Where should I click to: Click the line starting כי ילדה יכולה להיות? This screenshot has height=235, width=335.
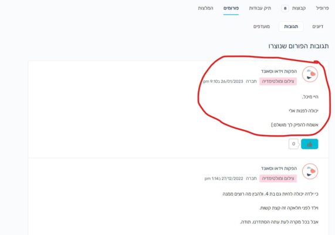tap(270, 194)
